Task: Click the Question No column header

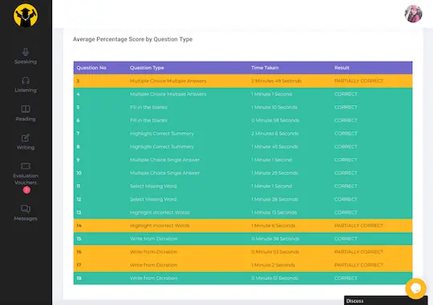Action: pos(91,67)
